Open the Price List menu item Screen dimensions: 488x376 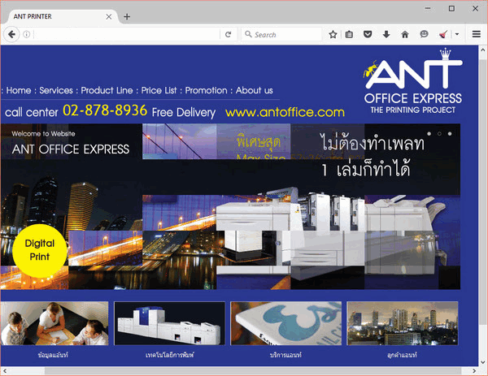(x=159, y=90)
